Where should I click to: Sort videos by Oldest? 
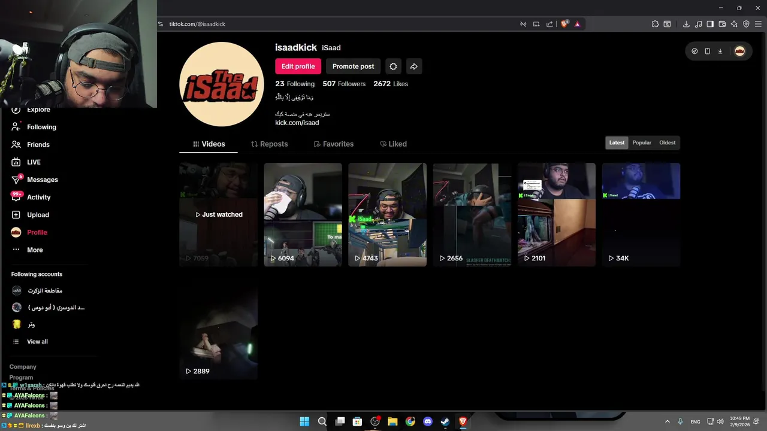[x=667, y=143]
